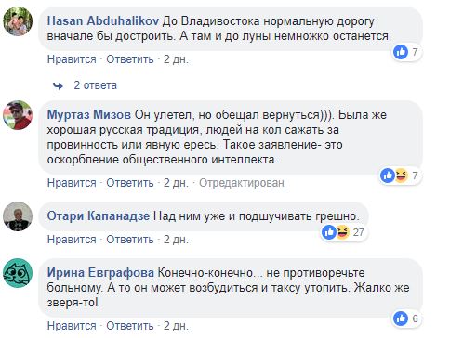Click the laughing emoji on Отари Капанадзе's comment

(x=343, y=232)
